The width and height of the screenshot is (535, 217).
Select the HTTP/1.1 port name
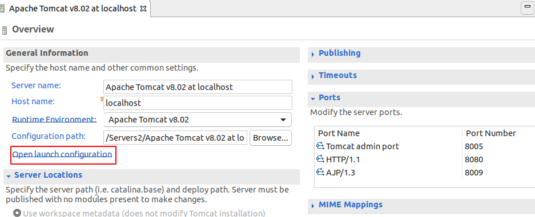tap(343, 159)
